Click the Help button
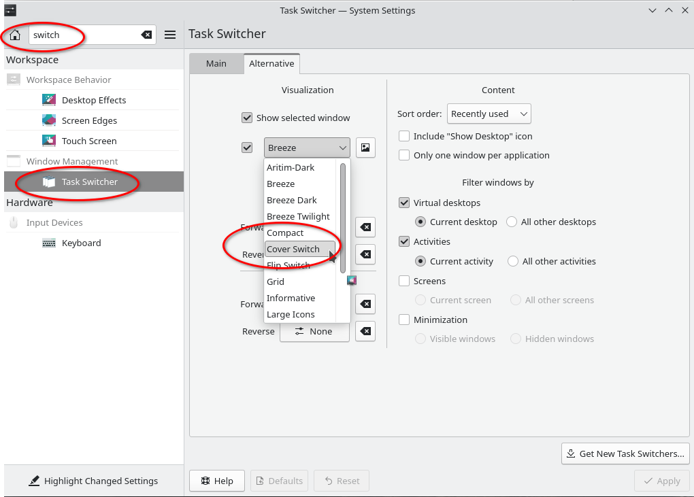This screenshot has width=694, height=497. (x=217, y=481)
